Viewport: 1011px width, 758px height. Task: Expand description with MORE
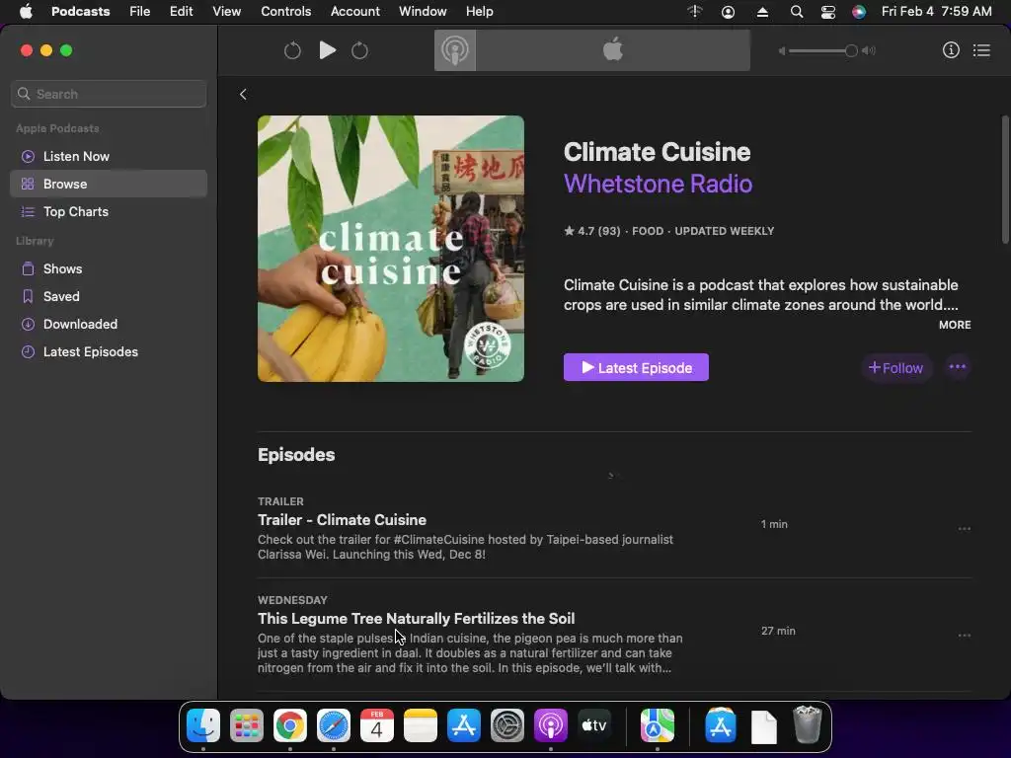pyautogui.click(x=955, y=325)
